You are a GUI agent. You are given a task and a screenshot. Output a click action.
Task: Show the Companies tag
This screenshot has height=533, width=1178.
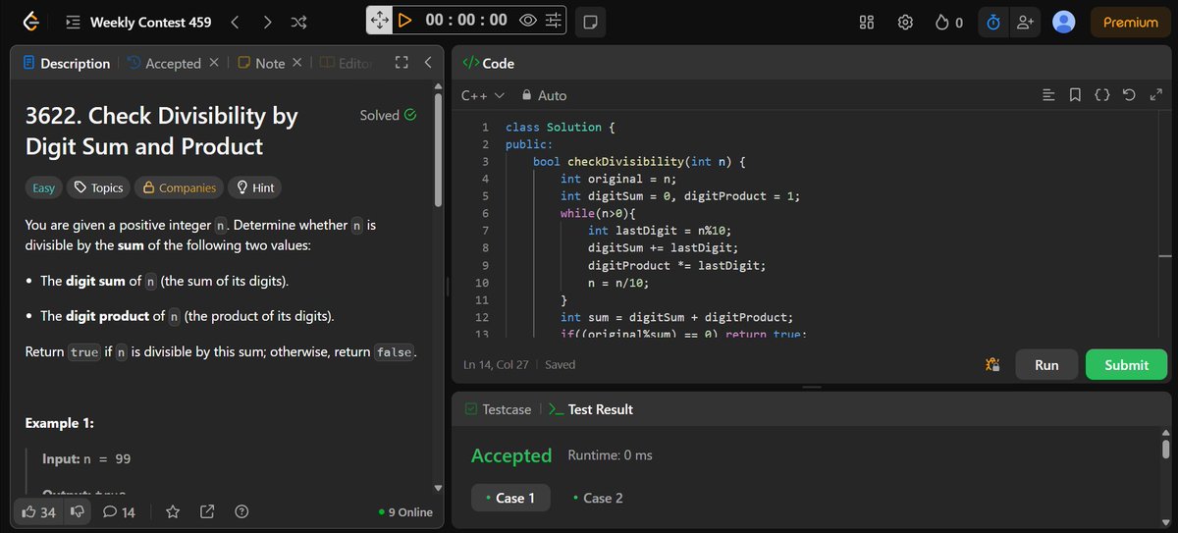(178, 187)
